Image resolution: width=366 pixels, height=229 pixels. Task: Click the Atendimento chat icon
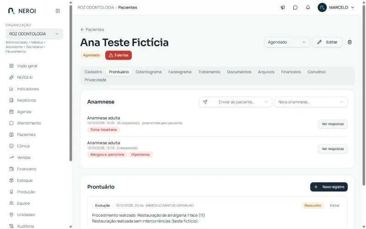pos(11,123)
